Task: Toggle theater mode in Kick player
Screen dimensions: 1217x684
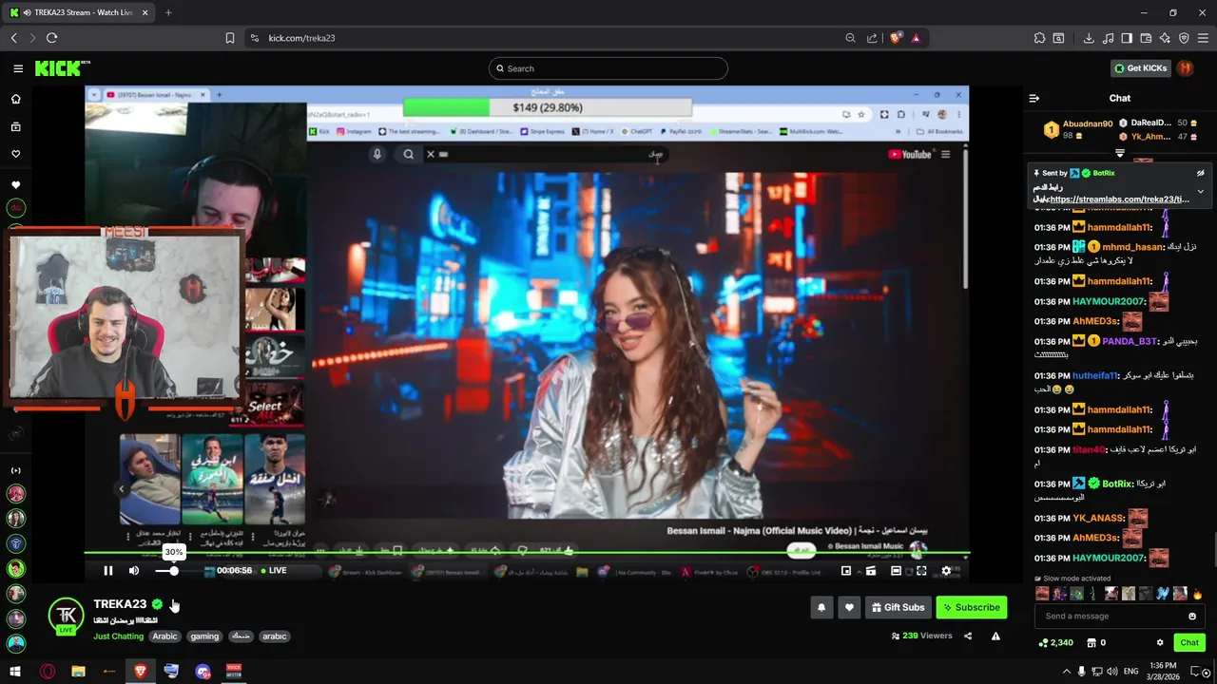Action: coord(896,571)
